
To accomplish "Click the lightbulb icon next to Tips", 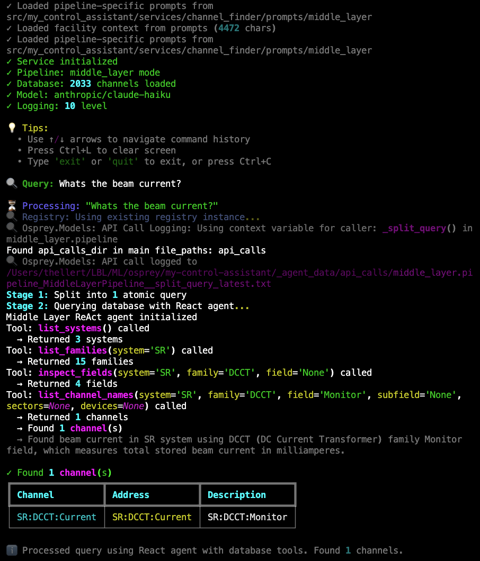I will [x=12, y=128].
